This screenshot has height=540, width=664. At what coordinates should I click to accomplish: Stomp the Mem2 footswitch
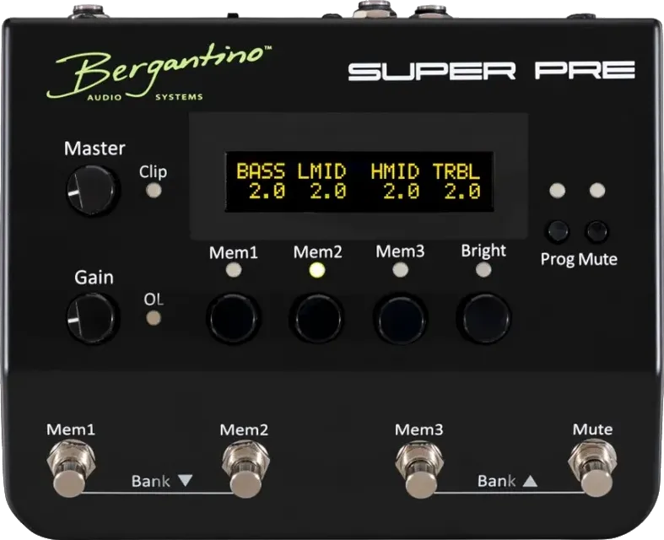[246, 469]
